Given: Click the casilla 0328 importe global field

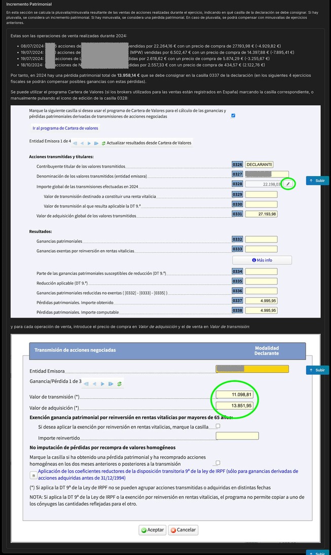Looking at the screenshot, I should coord(263,184).
